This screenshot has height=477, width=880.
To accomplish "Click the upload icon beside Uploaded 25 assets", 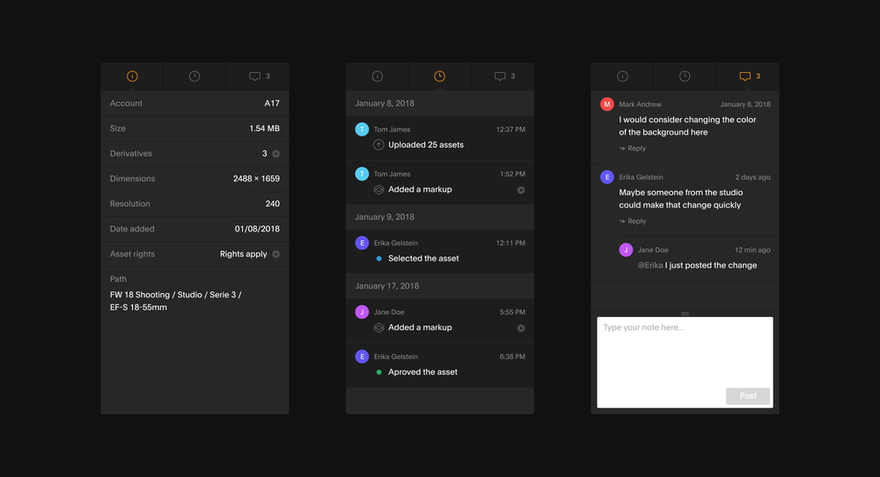I will coord(378,145).
